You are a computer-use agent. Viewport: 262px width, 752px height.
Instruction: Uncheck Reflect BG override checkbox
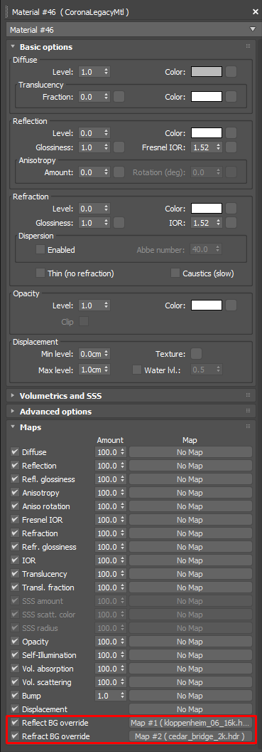[x=15, y=723]
